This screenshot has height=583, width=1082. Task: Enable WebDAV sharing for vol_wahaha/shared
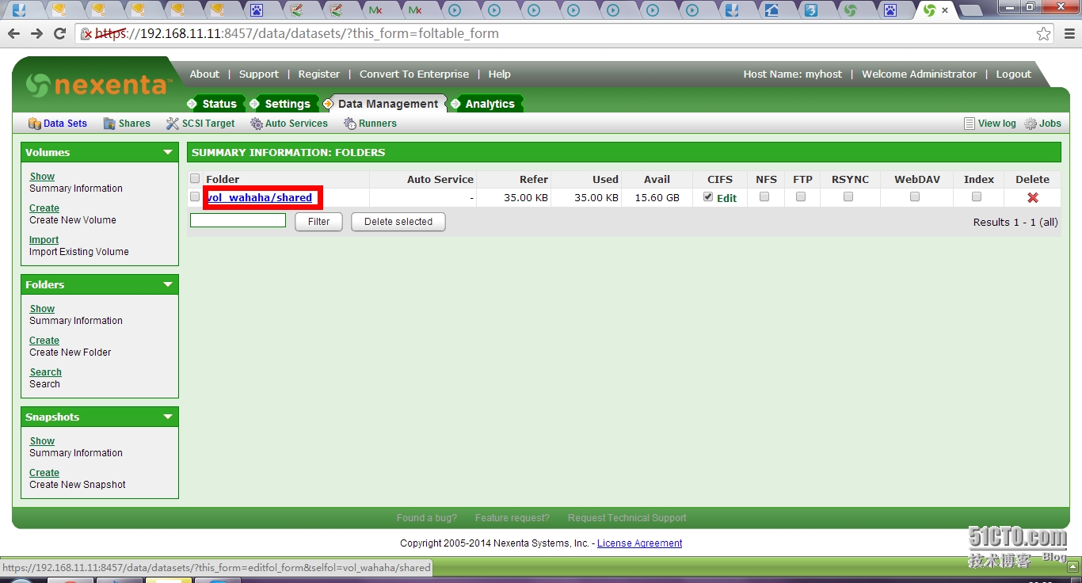click(915, 196)
